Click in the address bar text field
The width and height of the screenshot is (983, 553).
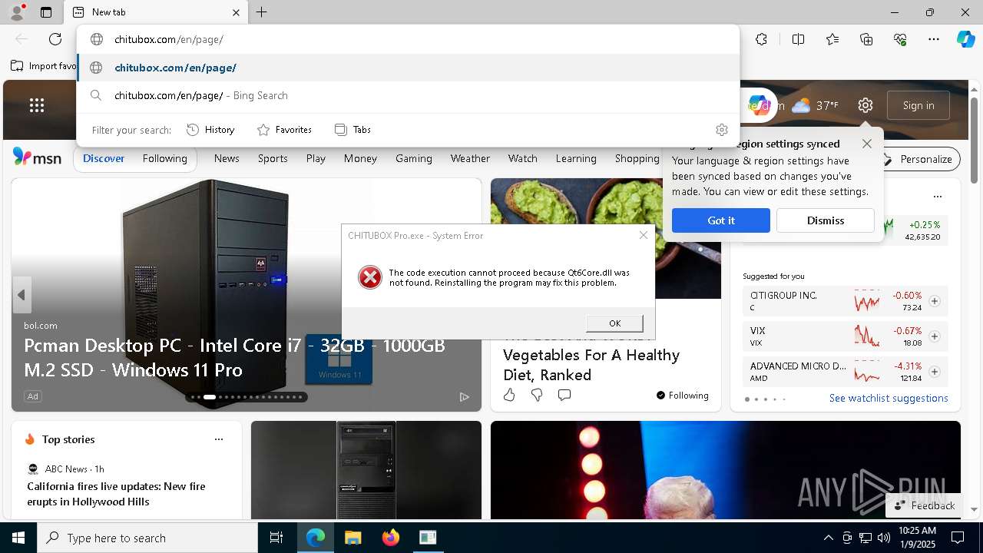[409, 39]
